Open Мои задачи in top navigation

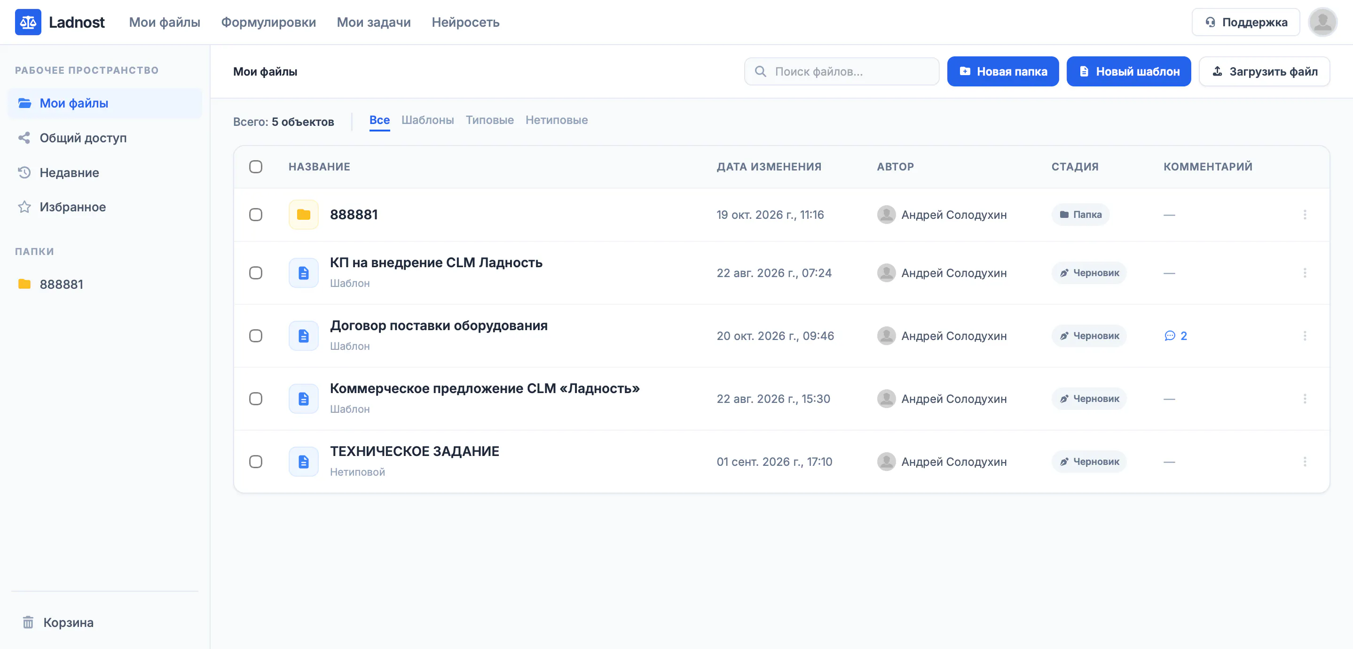(373, 22)
